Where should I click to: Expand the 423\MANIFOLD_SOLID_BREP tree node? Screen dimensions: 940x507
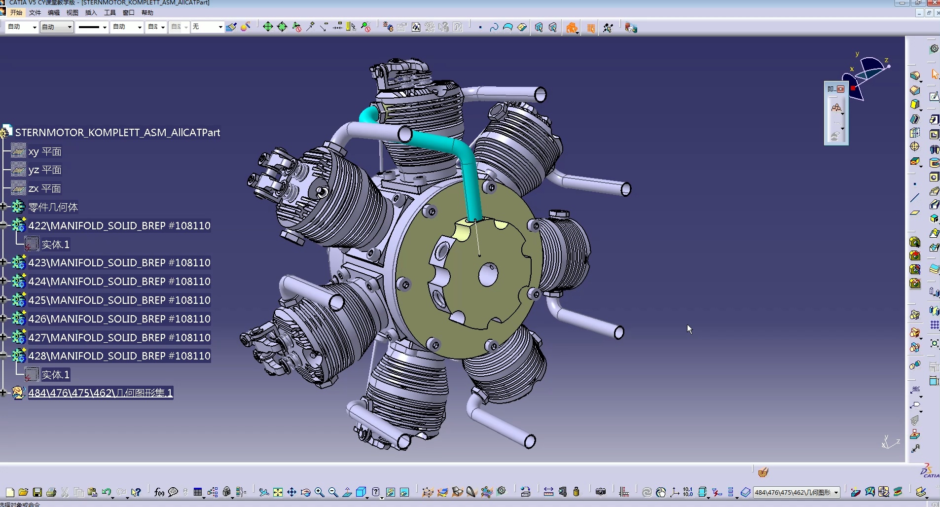[3, 262]
